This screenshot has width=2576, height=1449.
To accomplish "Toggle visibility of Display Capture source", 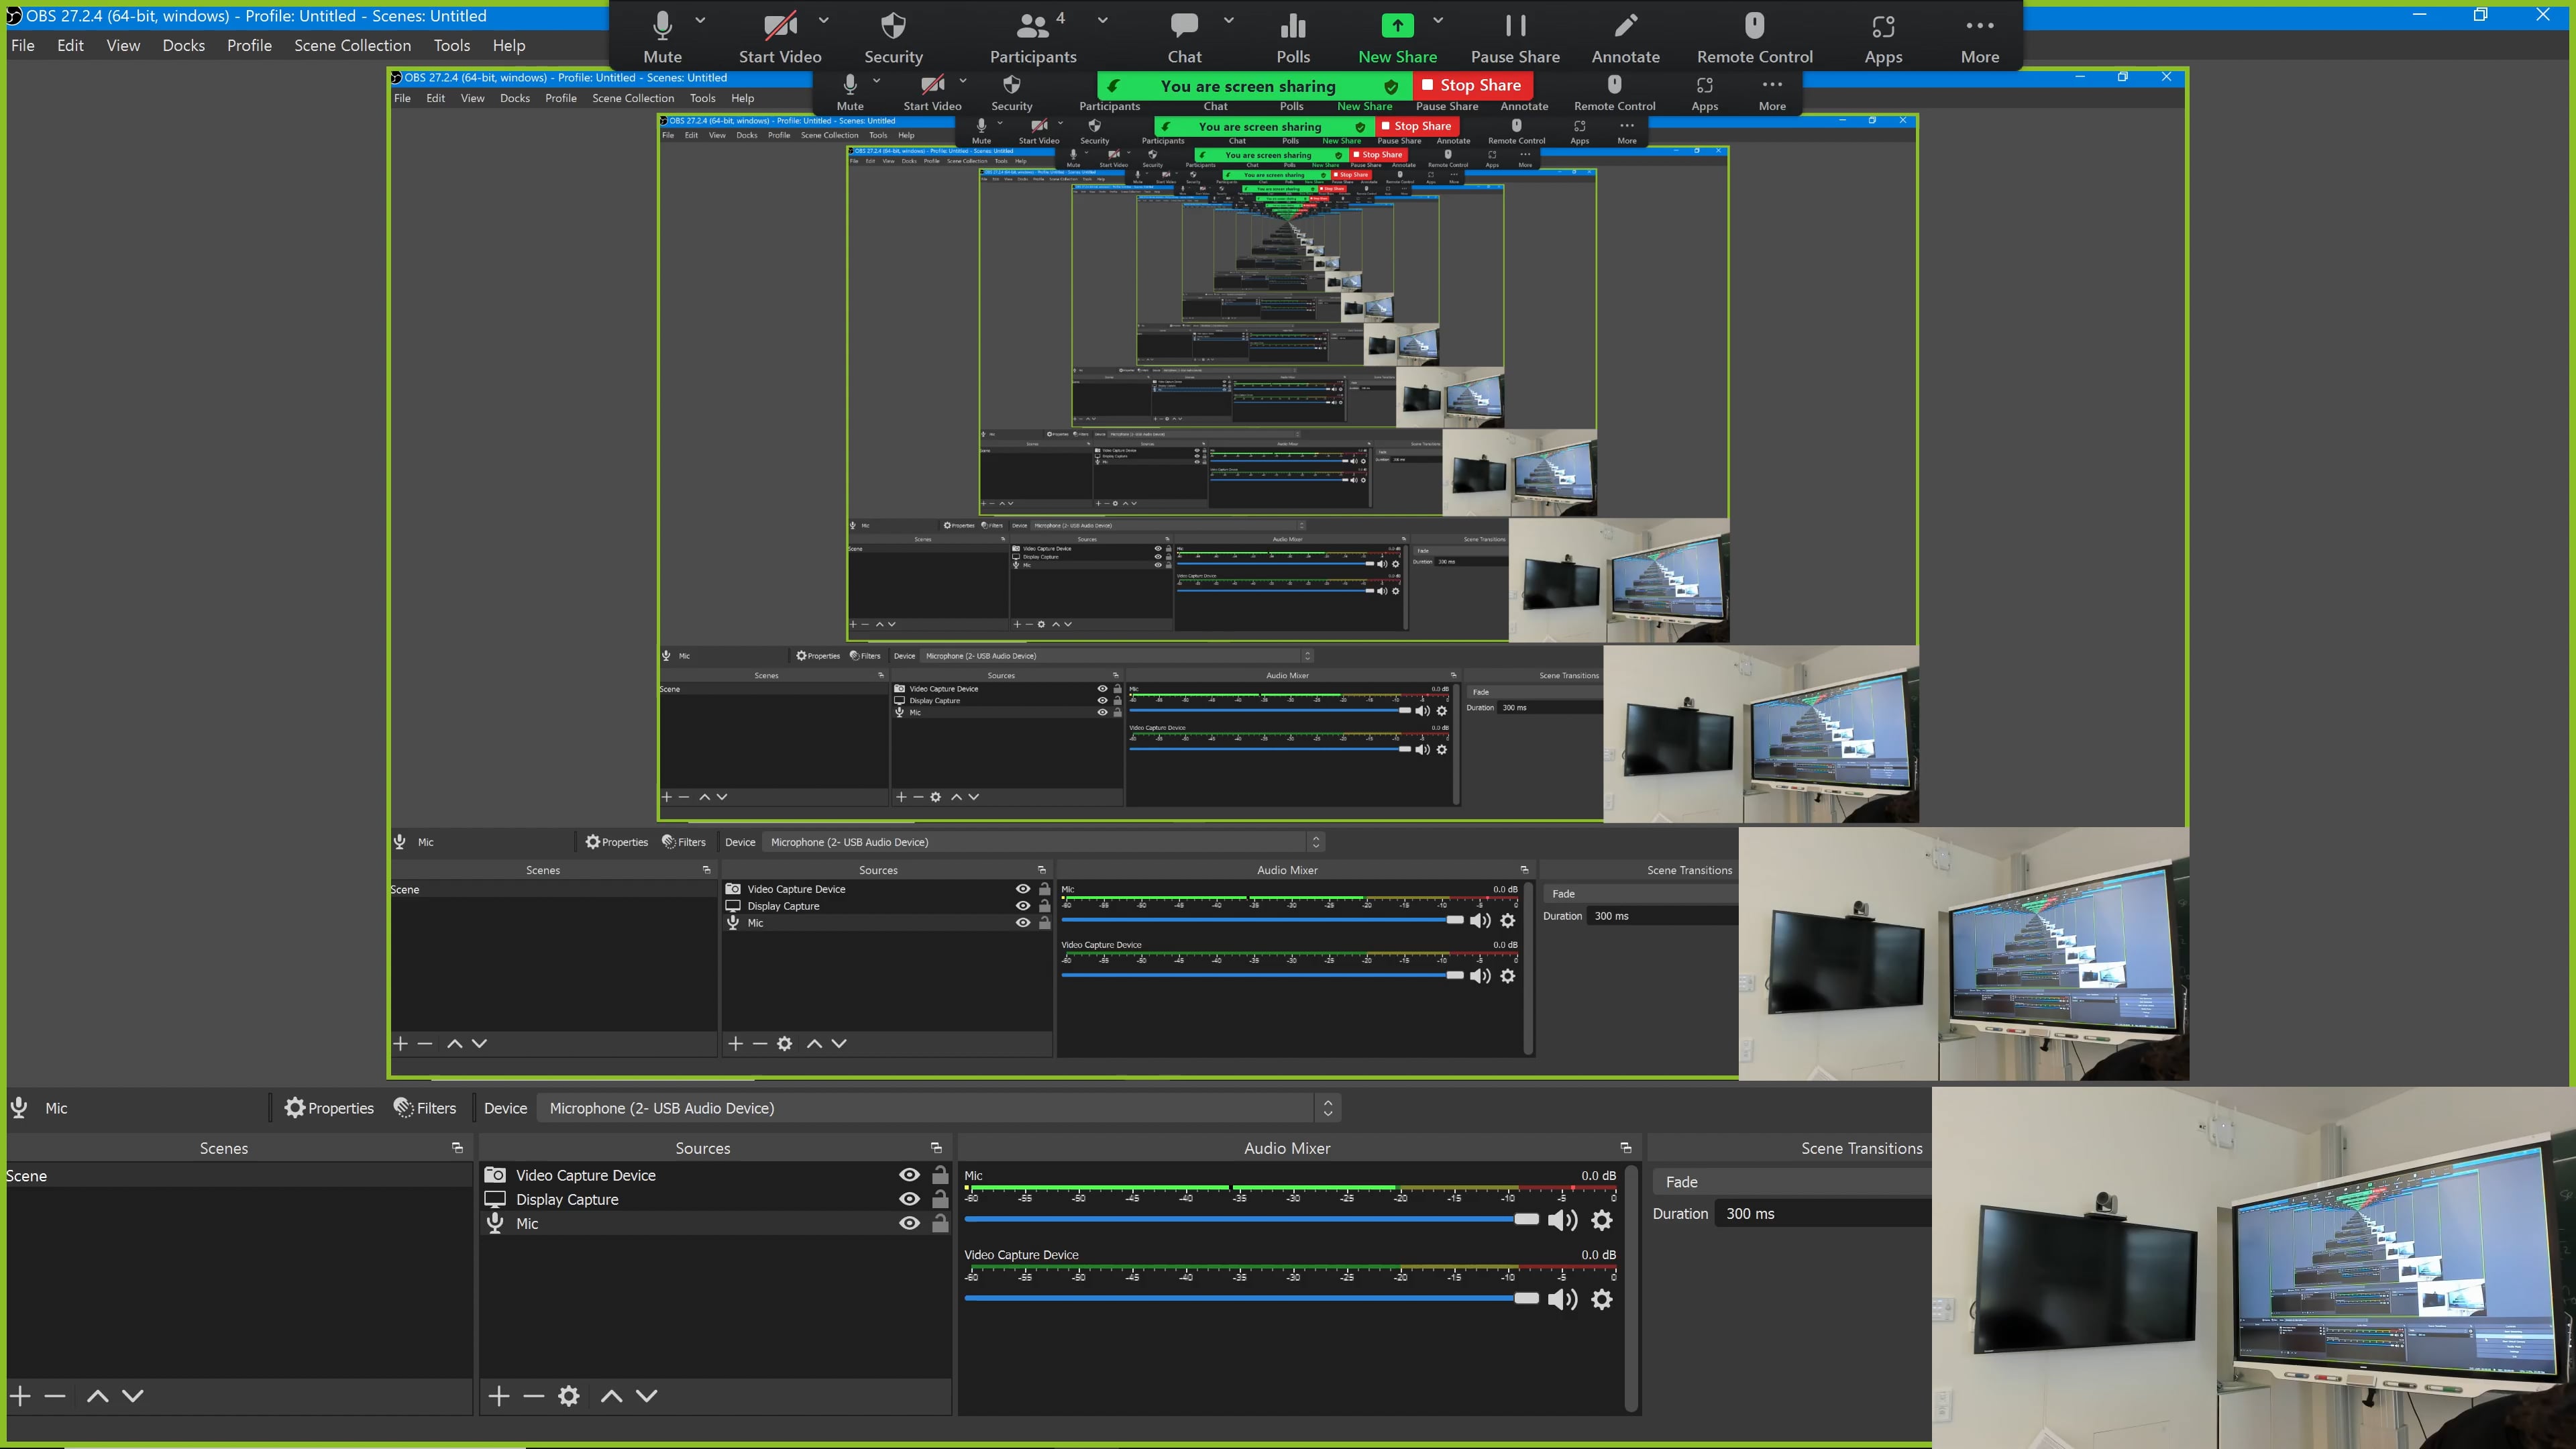I will (909, 1199).
